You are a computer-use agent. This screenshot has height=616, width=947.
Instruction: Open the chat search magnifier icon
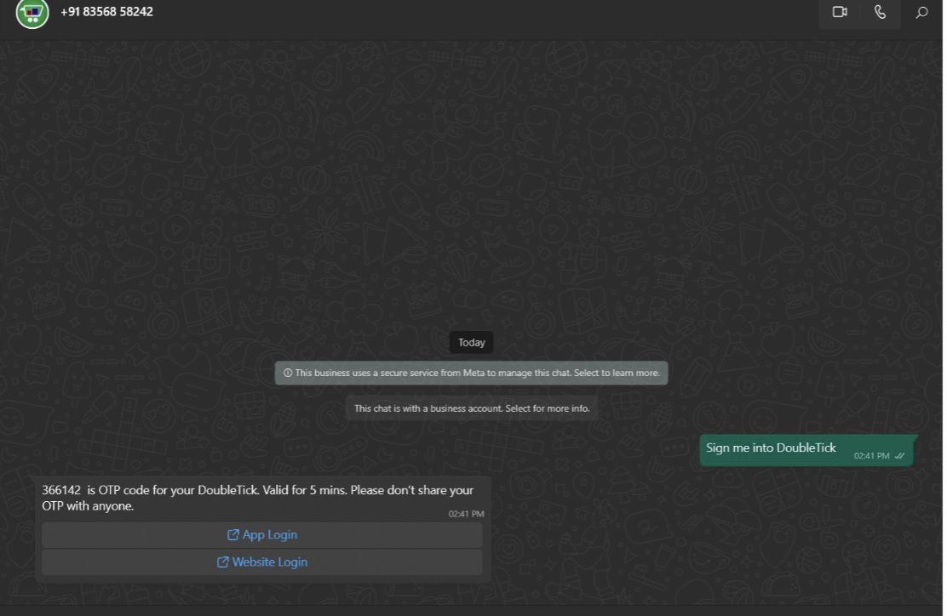(921, 12)
